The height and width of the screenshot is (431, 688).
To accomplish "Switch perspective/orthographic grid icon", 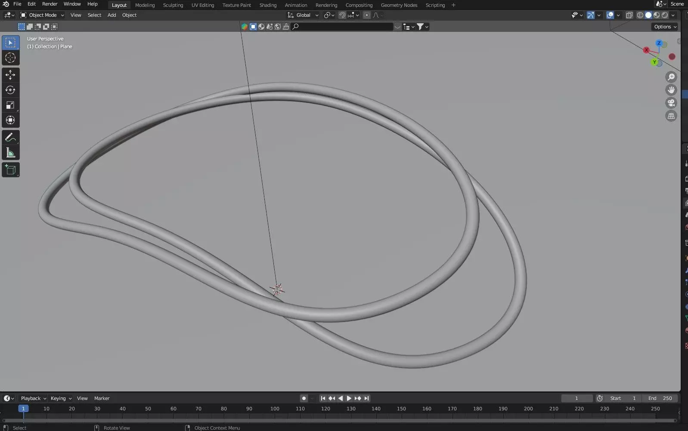I will [x=671, y=116].
